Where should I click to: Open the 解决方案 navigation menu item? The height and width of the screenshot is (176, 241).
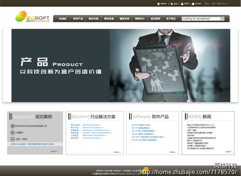(x=94, y=19)
